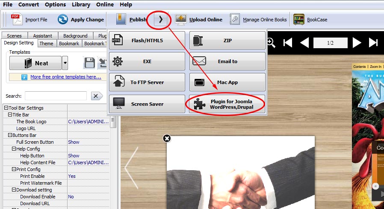Go to last page button
Image resolution: width=384 pixels, height=209 pixels.
click(373, 43)
